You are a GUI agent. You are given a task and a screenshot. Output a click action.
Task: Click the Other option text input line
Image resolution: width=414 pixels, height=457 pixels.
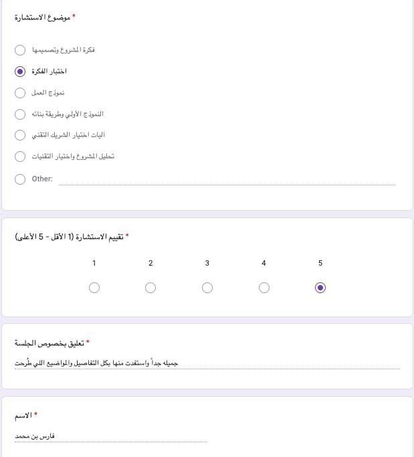coord(227,179)
